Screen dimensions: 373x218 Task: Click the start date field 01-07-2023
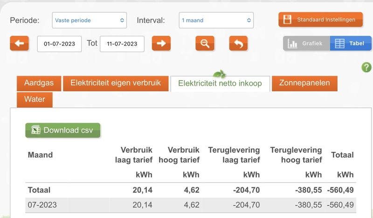click(x=60, y=44)
